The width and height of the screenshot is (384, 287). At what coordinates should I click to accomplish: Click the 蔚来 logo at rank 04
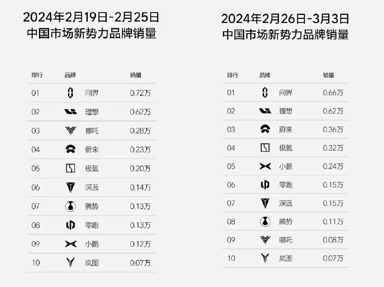[x=70, y=149]
